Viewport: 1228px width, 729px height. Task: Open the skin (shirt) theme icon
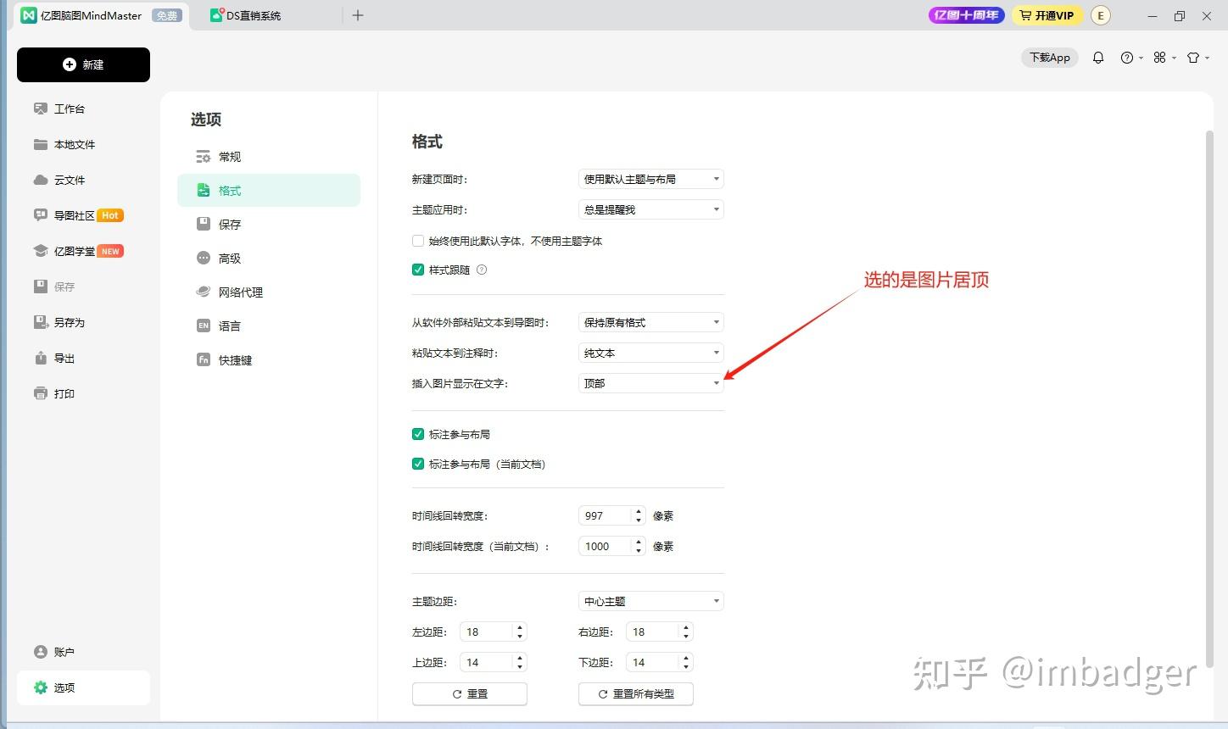click(1197, 58)
